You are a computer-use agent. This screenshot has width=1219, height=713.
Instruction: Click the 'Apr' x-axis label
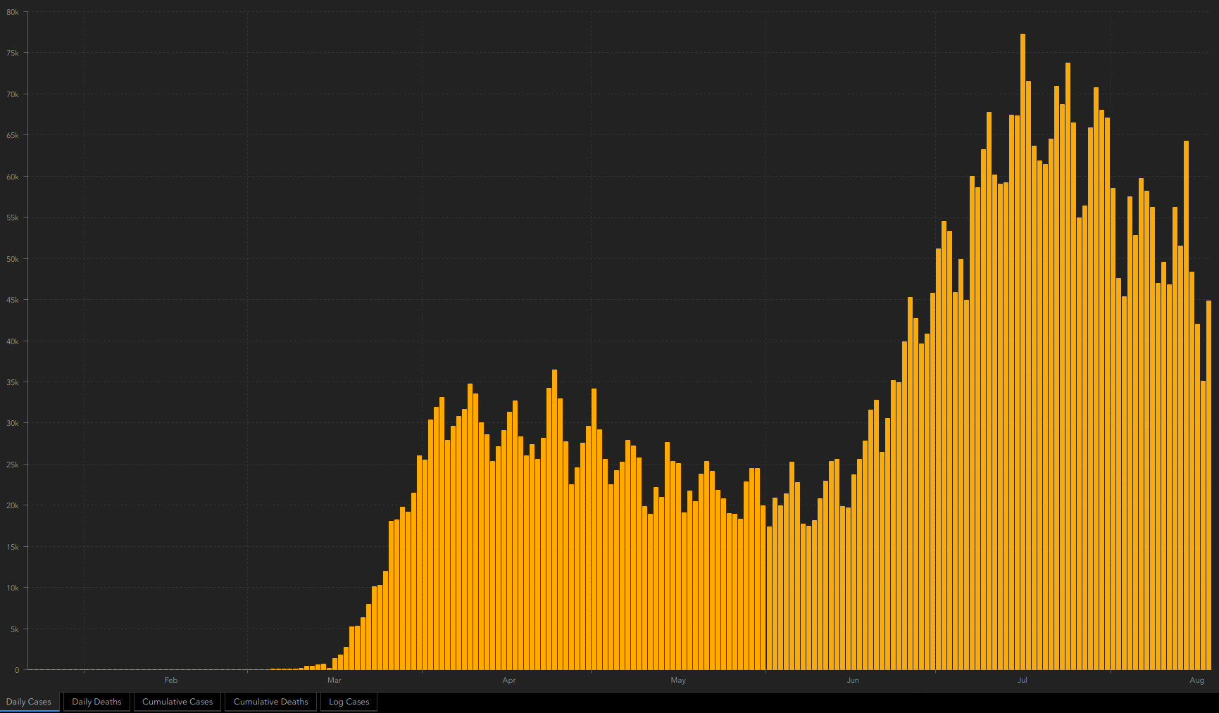point(509,680)
